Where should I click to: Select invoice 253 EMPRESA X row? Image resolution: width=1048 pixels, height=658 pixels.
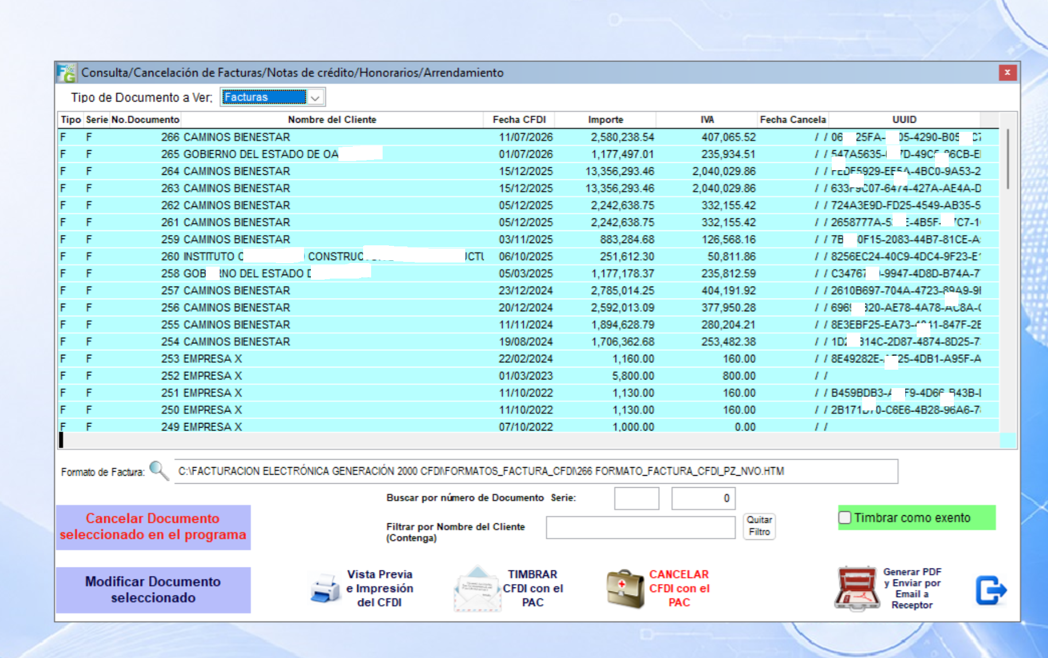(x=528, y=359)
